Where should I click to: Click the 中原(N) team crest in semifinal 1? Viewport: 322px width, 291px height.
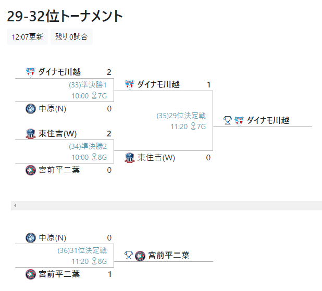tap(30, 109)
